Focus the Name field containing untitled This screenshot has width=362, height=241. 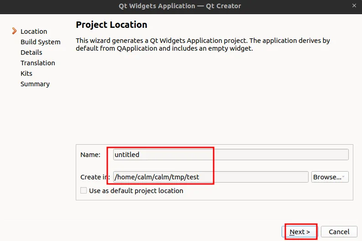(231, 154)
